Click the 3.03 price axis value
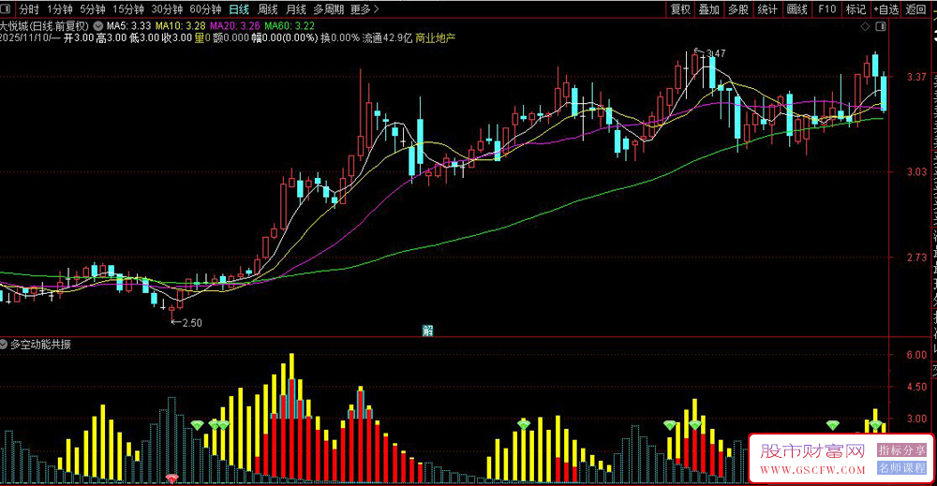The image size is (937, 486). pyautogui.click(x=916, y=171)
